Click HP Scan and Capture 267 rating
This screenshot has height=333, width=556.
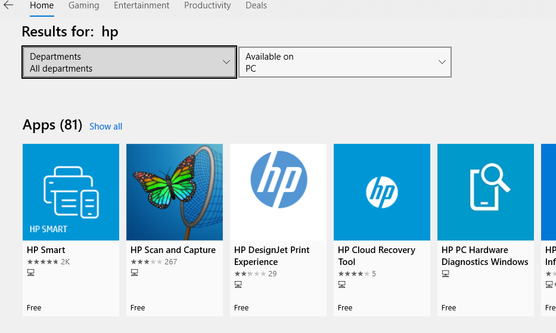pyautogui.click(x=154, y=262)
